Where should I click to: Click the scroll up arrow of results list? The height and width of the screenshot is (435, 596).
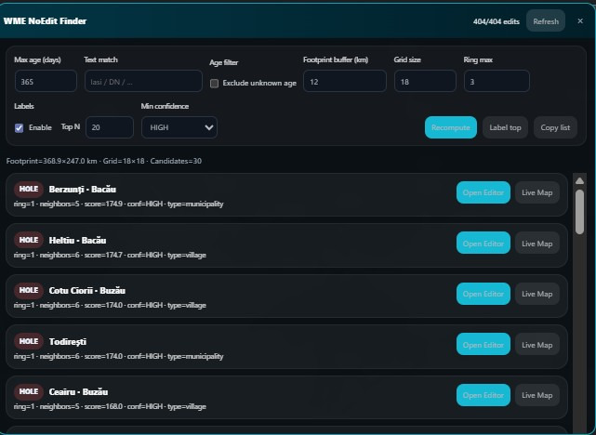coord(580,180)
